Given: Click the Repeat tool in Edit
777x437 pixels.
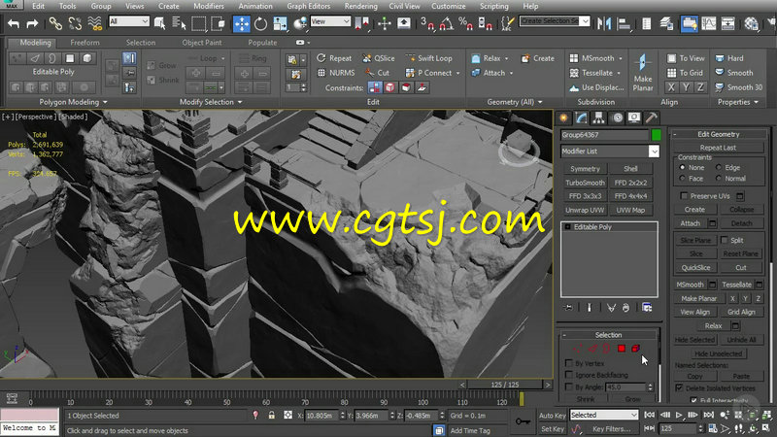Looking at the screenshot, I should click(334, 58).
